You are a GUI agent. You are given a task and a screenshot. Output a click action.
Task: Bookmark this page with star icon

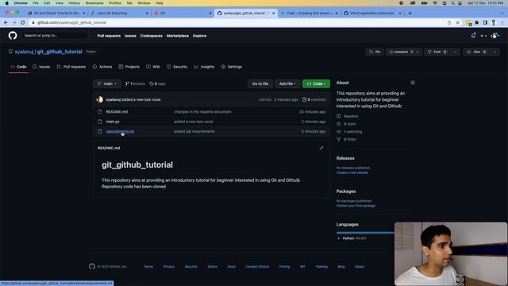[x=457, y=22]
